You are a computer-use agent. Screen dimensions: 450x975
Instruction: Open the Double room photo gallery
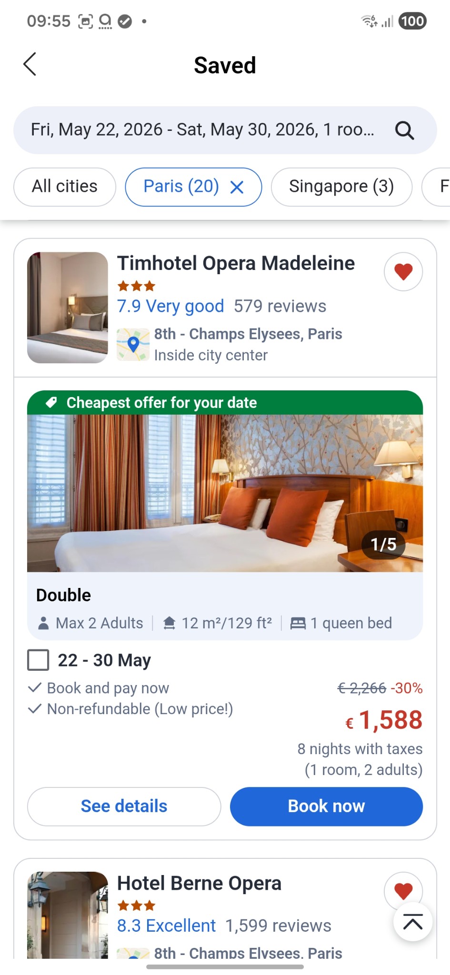point(225,493)
